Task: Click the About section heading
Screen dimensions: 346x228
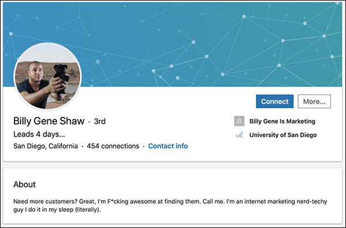Action: tap(24, 184)
